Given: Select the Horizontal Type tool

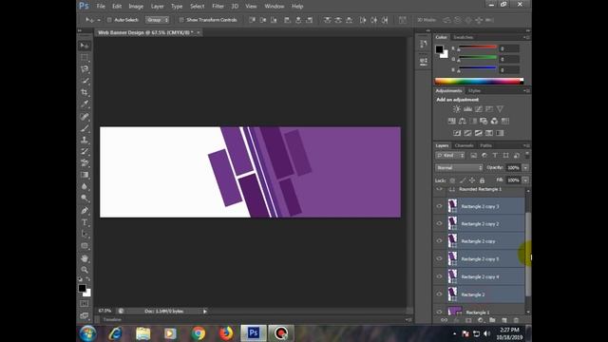Looking at the screenshot, I should point(85,222).
